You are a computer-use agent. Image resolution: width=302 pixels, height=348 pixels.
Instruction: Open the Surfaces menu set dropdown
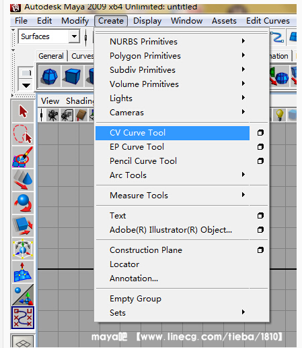pyautogui.click(x=74, y=36)
